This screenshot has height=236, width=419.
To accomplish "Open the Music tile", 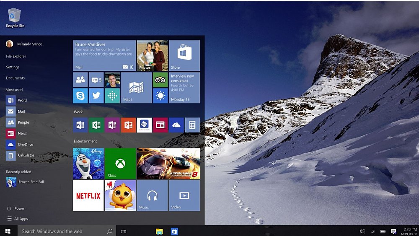I will pyautogui.click(x=153, y=196).
